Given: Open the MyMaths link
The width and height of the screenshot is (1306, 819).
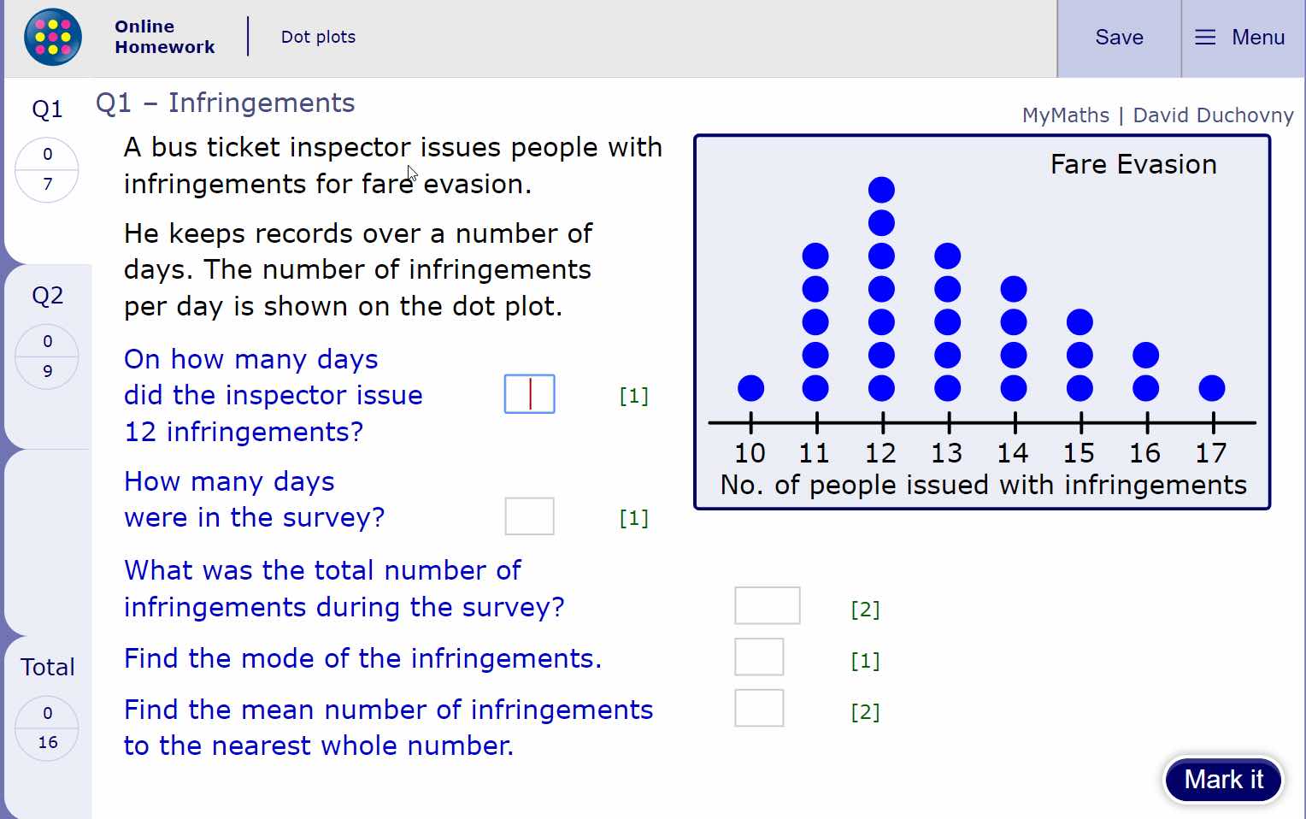Looking at the screenshot, I should 1065,115.
